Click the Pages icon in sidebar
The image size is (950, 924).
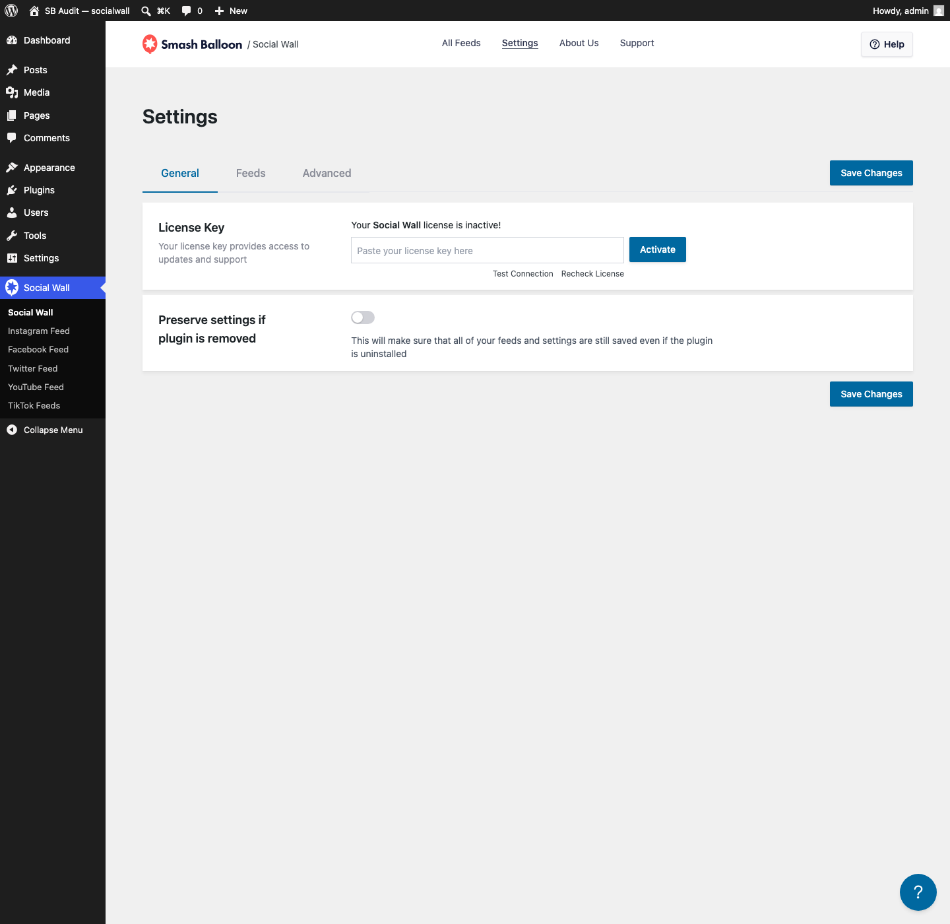[12, 115]
